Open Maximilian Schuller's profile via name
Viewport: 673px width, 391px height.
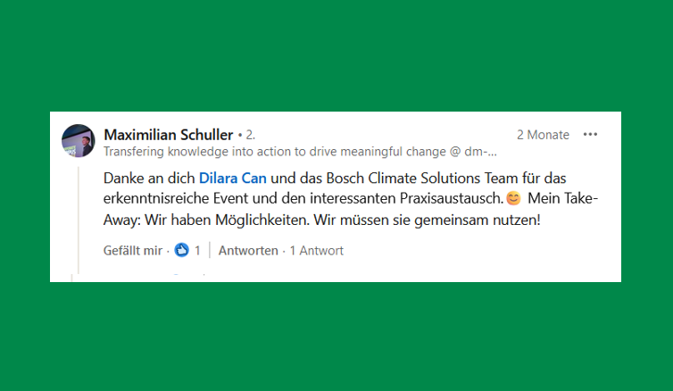[169, 135]
